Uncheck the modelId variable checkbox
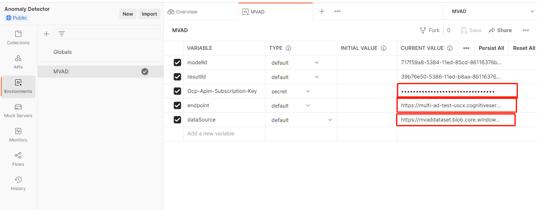Screen dimensions: 537x210 (x=177, y=62)
